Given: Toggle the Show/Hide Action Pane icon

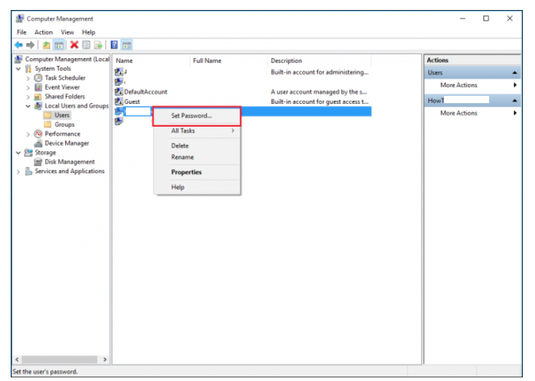Looking at the screenshot, I should 127,45.
